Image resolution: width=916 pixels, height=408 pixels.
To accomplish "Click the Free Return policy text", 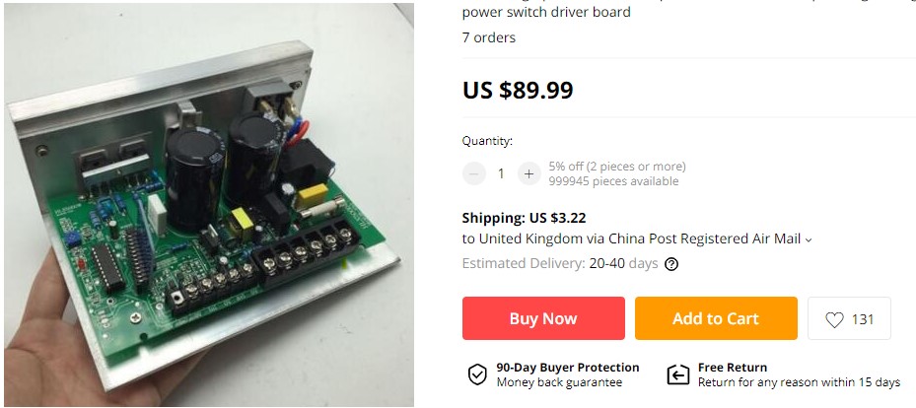I will 732,368.
